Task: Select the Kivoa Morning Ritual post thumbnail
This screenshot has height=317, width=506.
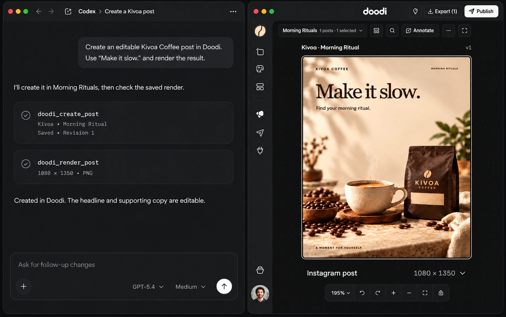Action: point(386,157)
